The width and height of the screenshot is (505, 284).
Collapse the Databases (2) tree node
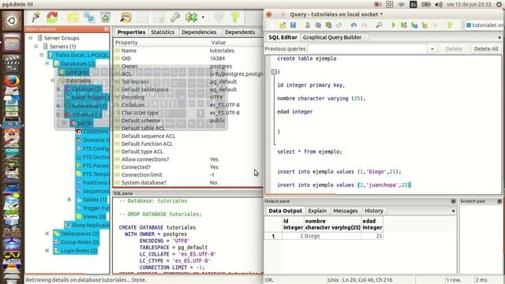tap(47, 63)
